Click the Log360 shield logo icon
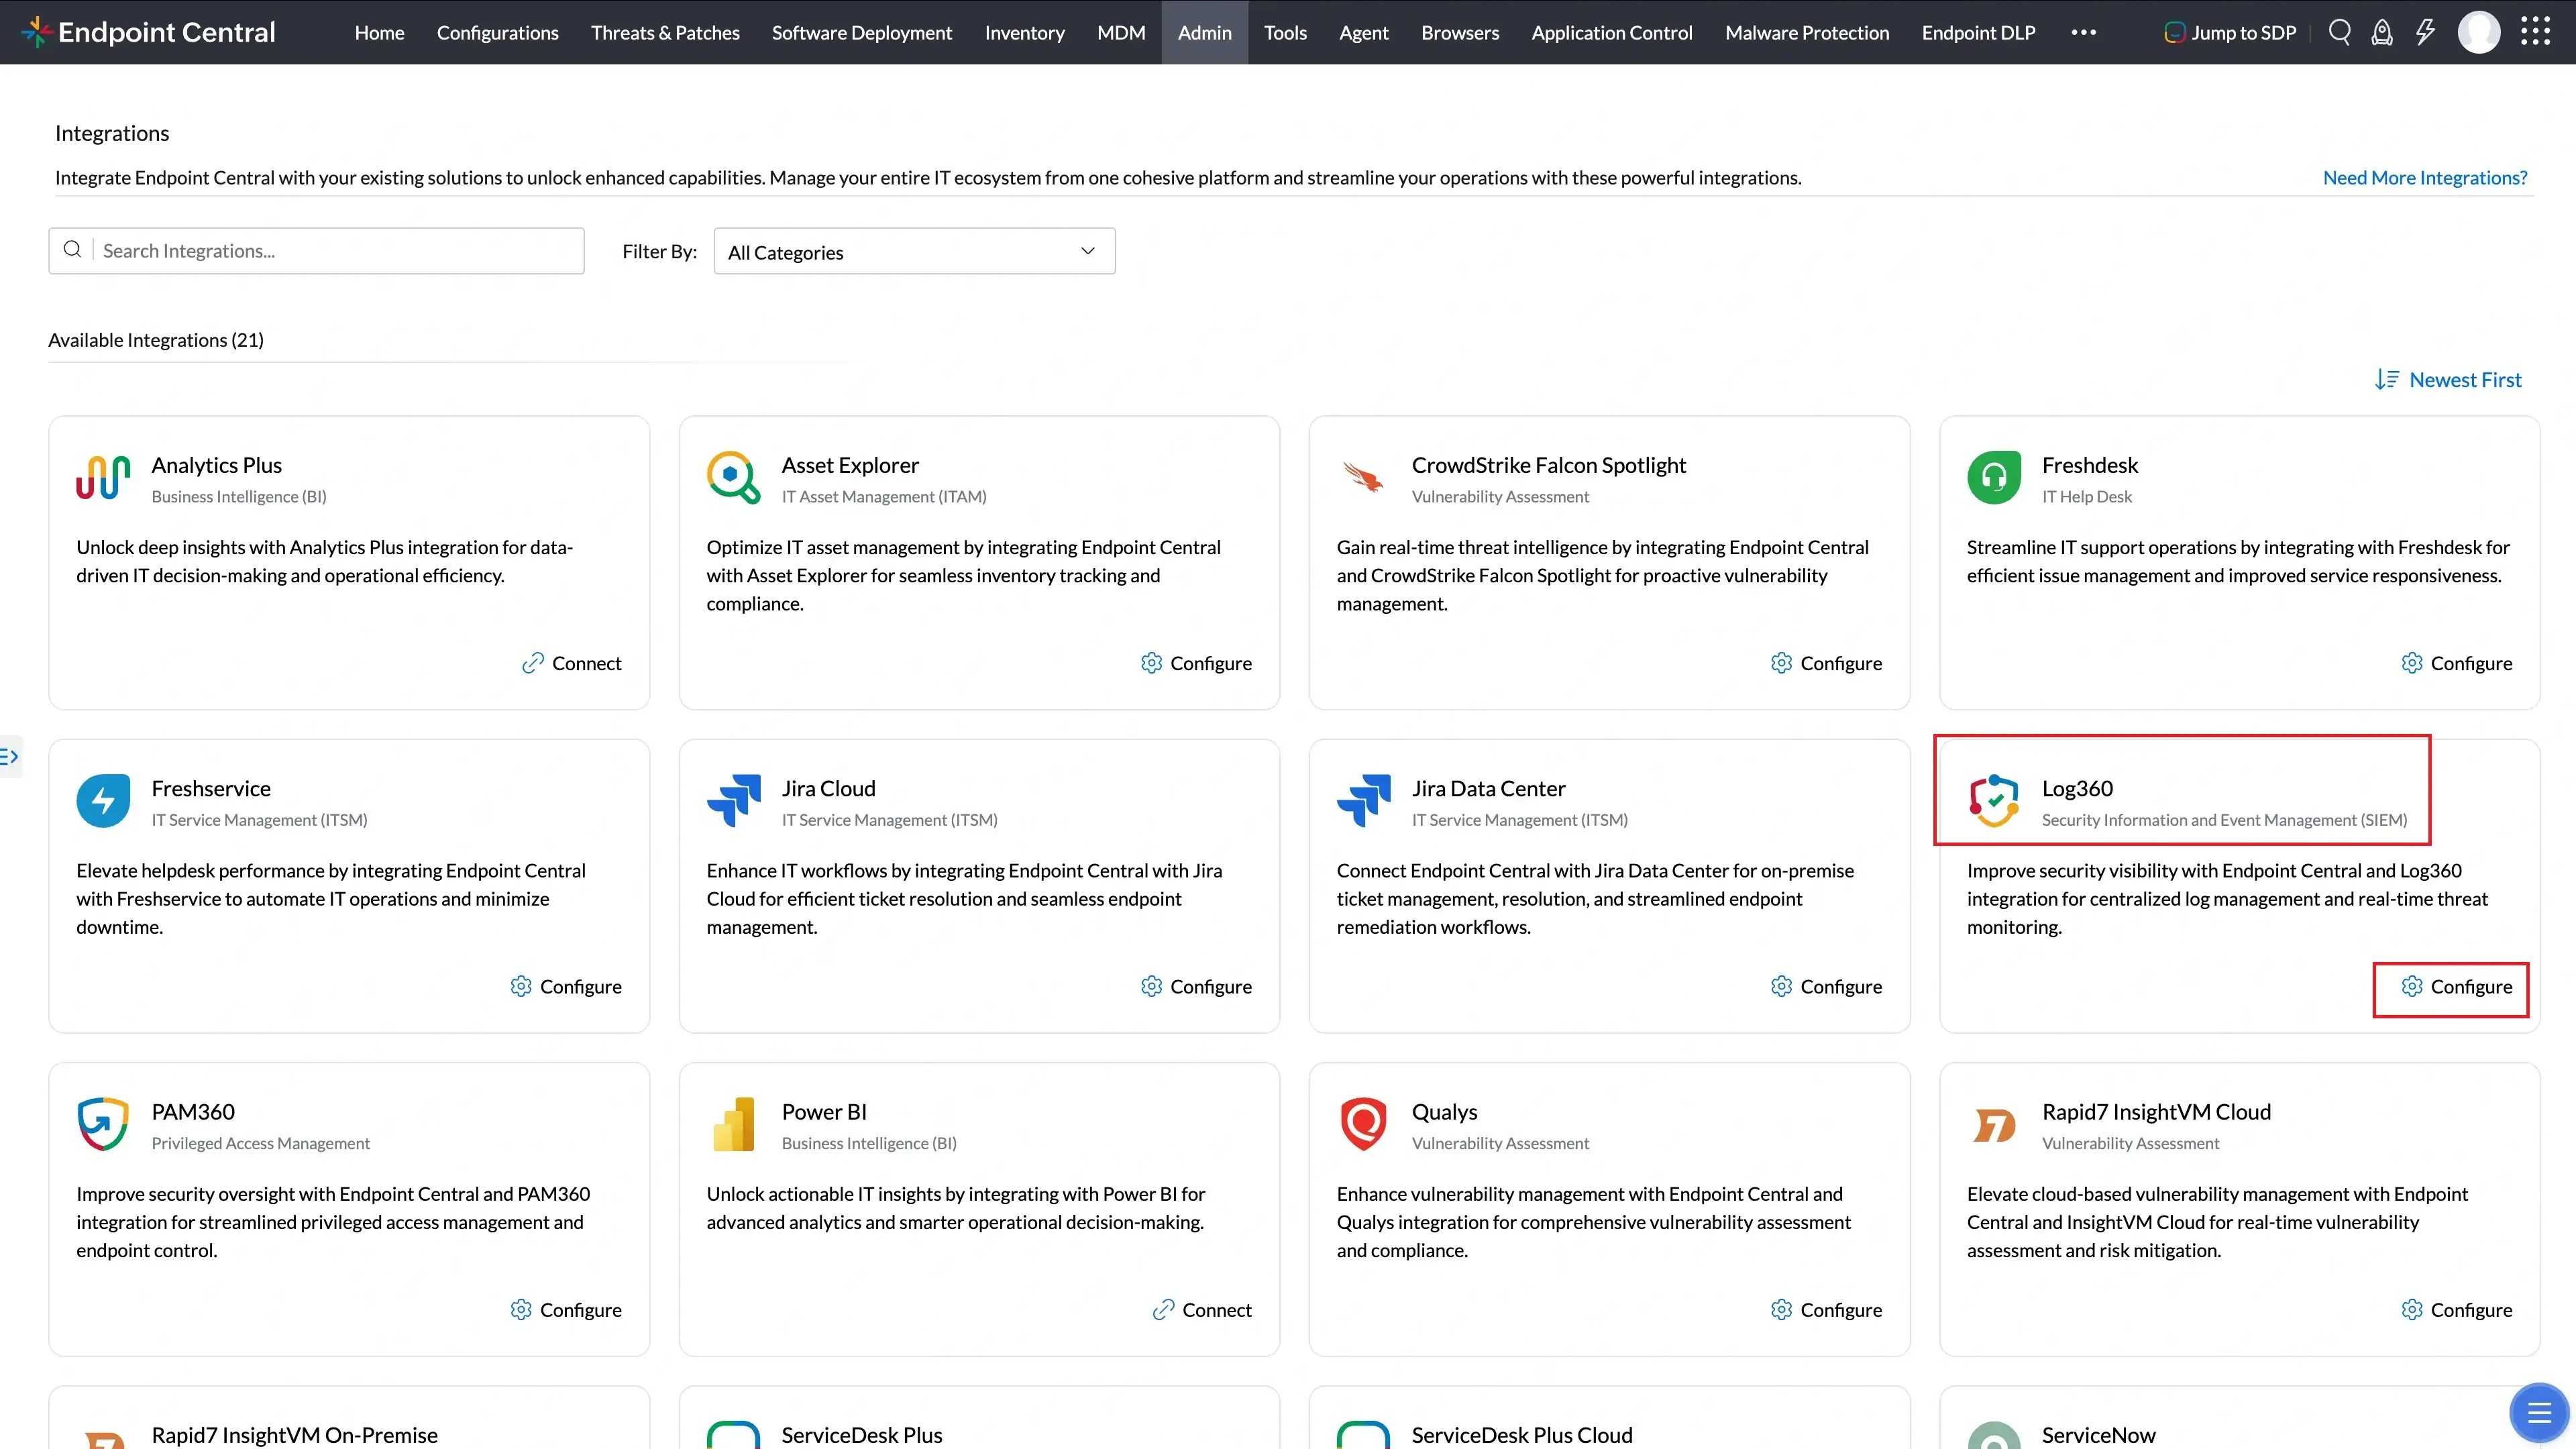 click(x=1994, y=800)
